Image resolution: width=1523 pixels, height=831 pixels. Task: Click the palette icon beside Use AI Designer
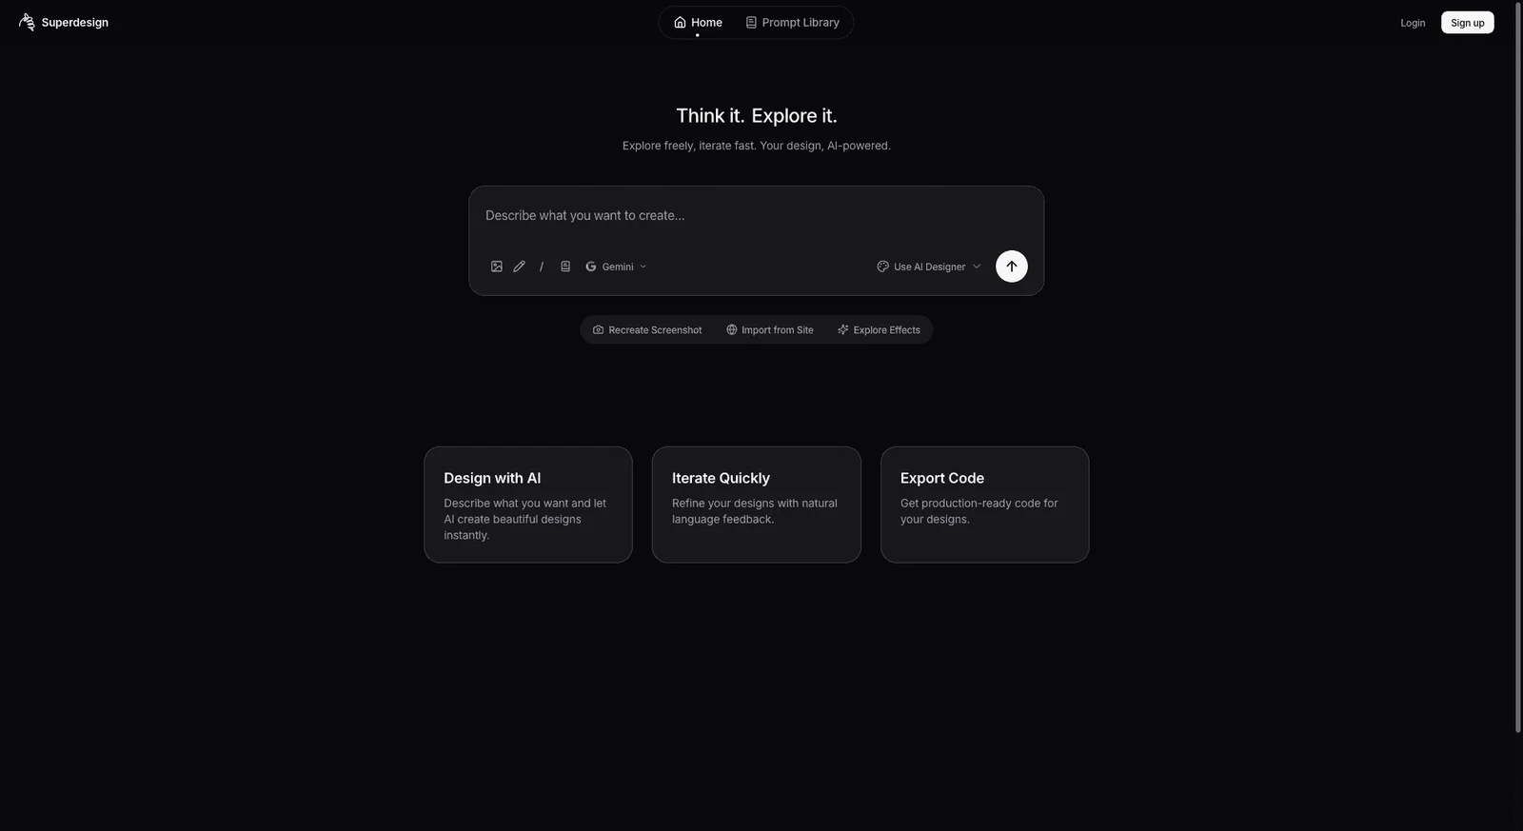point(882,267)
